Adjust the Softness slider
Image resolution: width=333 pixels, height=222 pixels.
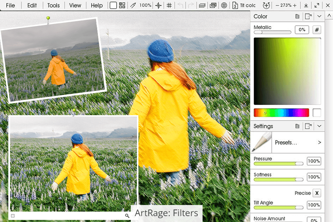[x=279, y=180]
